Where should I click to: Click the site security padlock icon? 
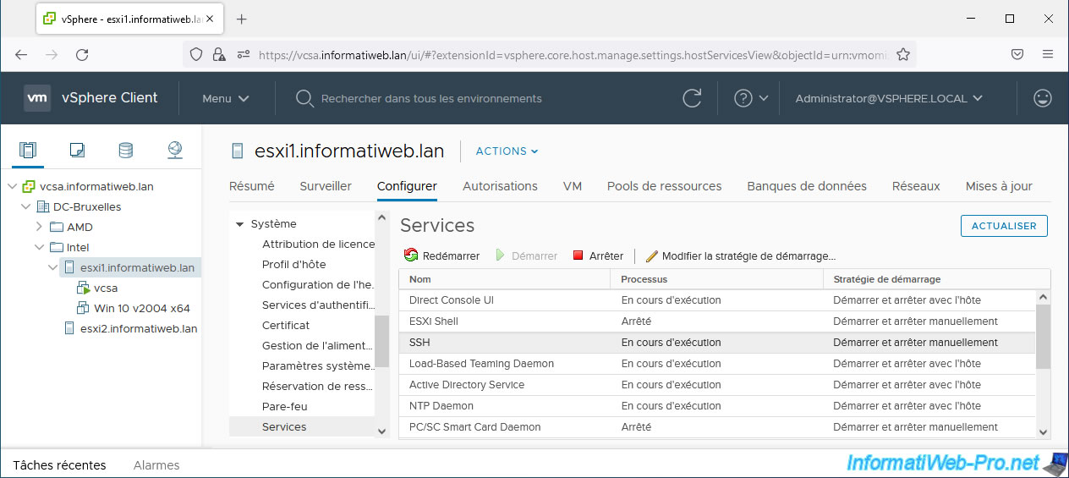click(219, 54)
